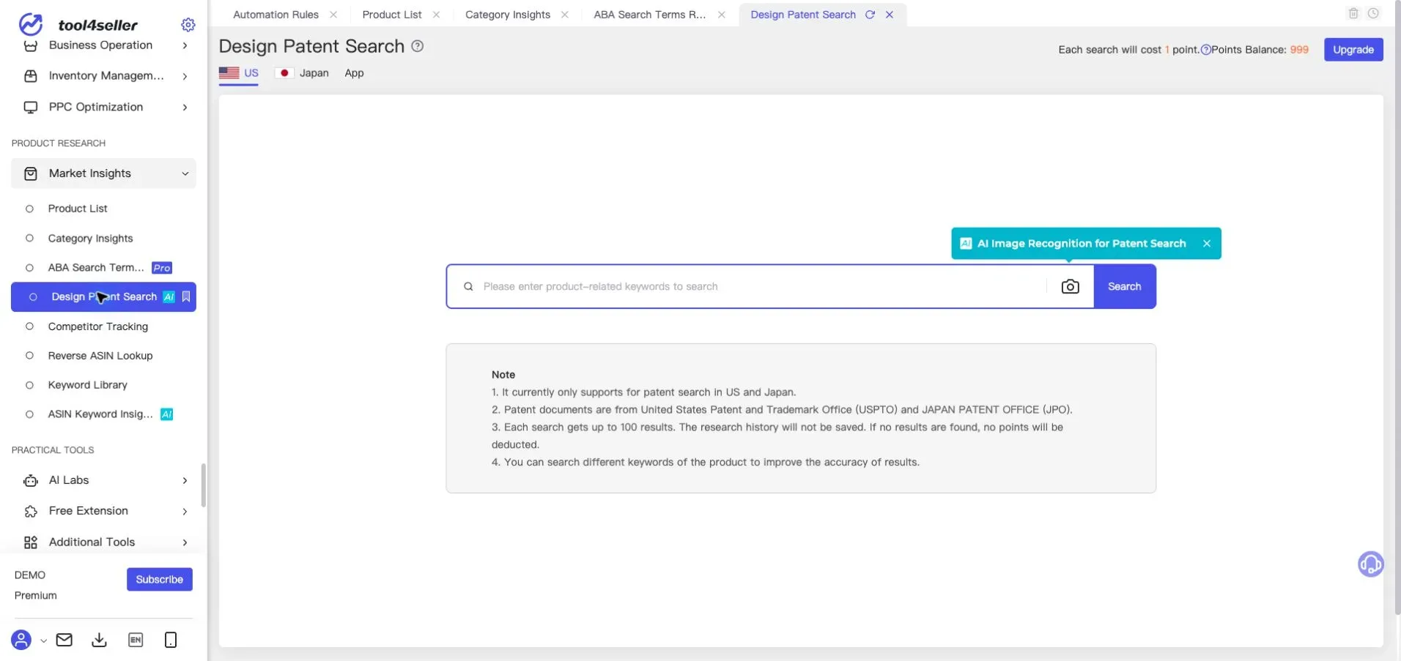This screenshot has height=661, width=1401.
Task: Click the sidebar vertical scrollbar
Action: pyautogui.click(x=203, y=484)
